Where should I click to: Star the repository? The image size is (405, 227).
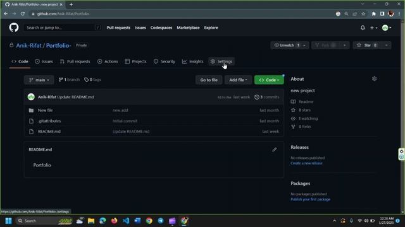click(x=367, y=45)
